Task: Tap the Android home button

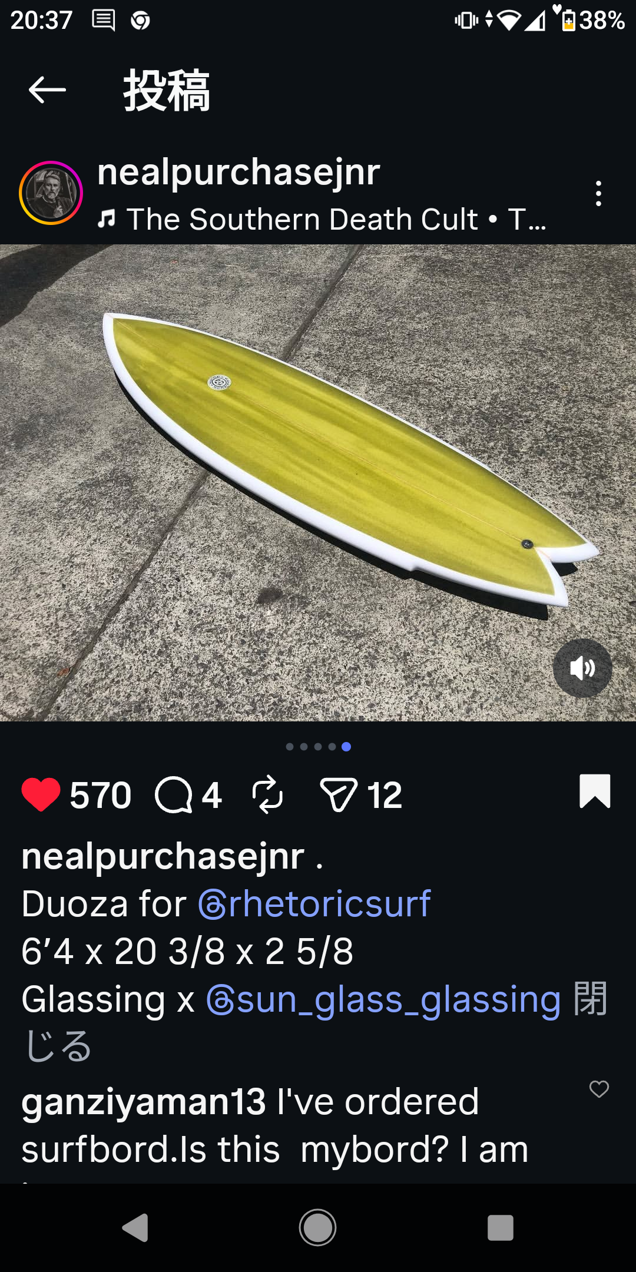Action: point(317,1228)
